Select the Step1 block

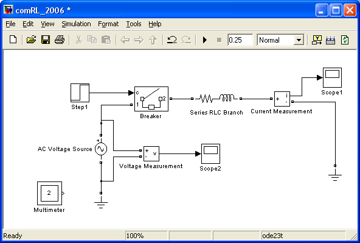click(80, 93)
